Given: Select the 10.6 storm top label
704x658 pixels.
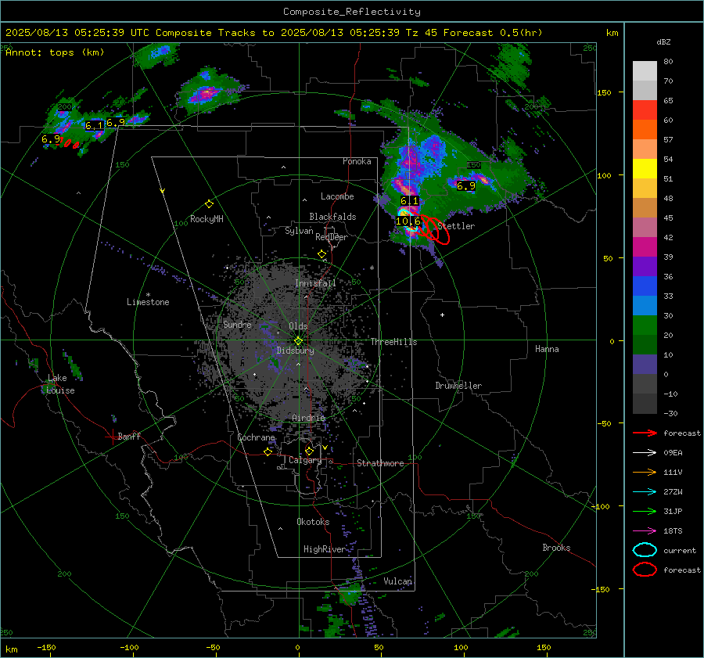Looking at the screenshot, I should tap(408, 221).
